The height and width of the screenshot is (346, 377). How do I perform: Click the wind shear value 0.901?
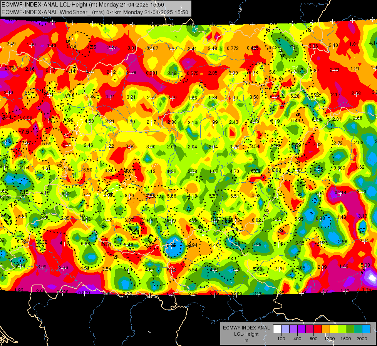(152, 73)
